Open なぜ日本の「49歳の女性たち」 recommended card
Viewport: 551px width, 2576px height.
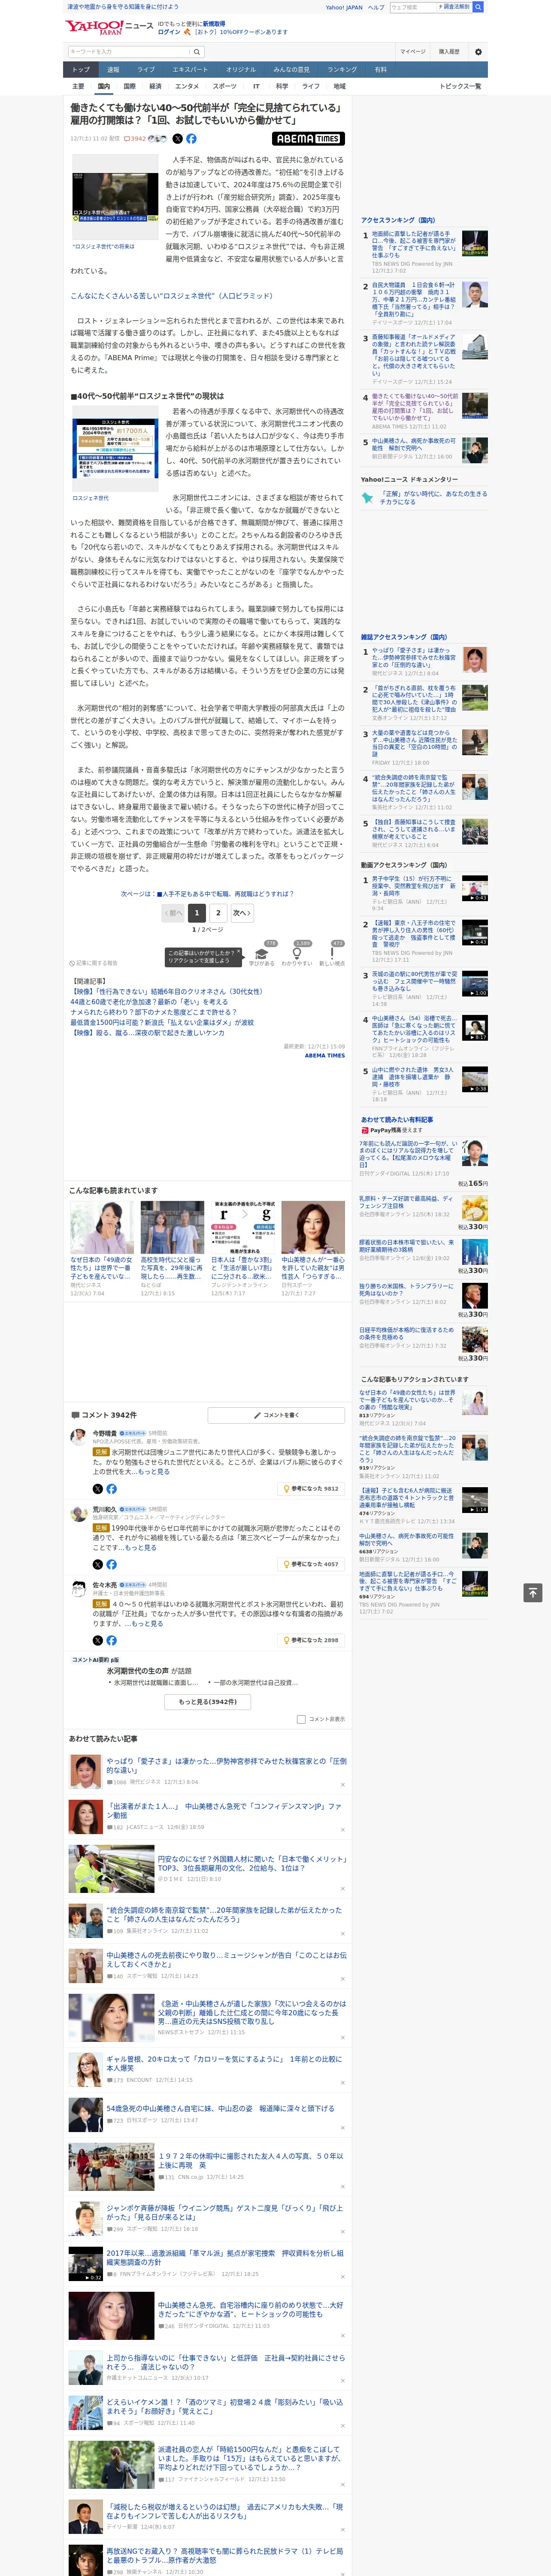click(x=102, y=1248)
